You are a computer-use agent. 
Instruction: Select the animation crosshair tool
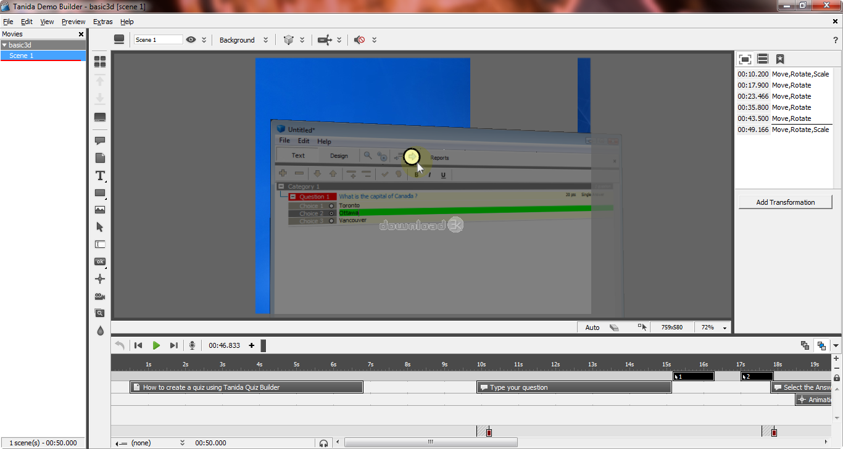click(x=100, y=279)
